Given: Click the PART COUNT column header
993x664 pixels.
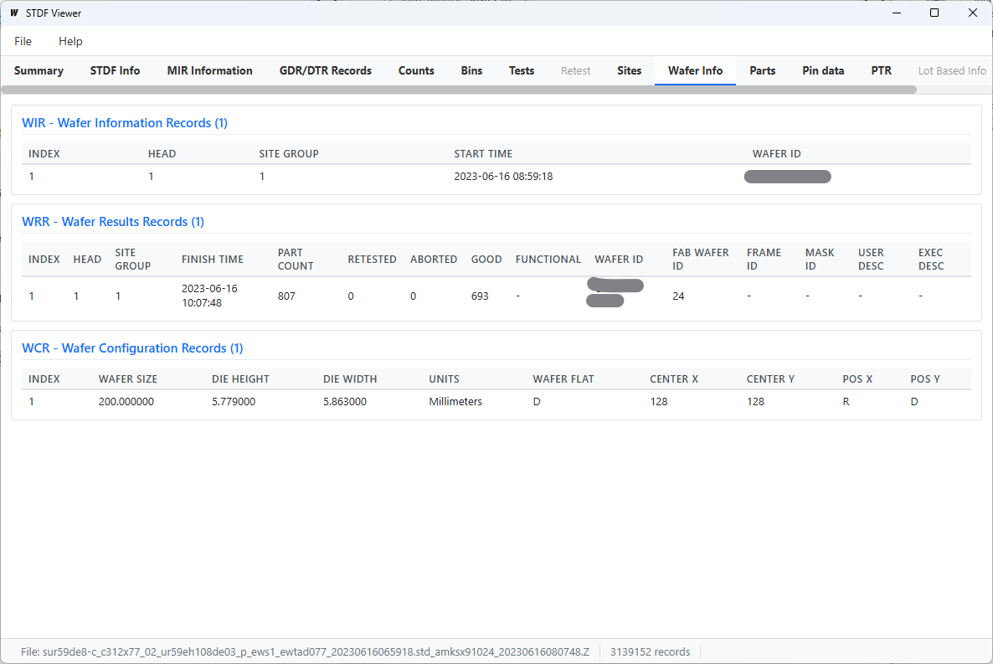Looking at the screenshot, I should point(296,260).
